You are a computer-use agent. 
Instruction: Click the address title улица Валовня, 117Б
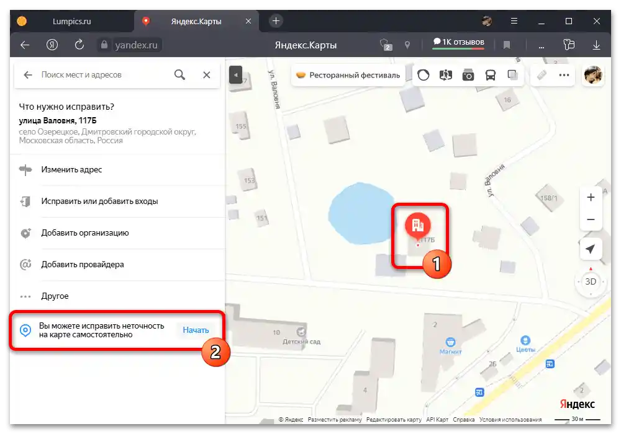[58, 120]
